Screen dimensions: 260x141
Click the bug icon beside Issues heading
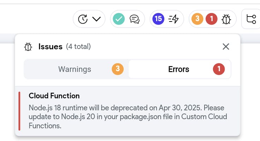point(28,47)
